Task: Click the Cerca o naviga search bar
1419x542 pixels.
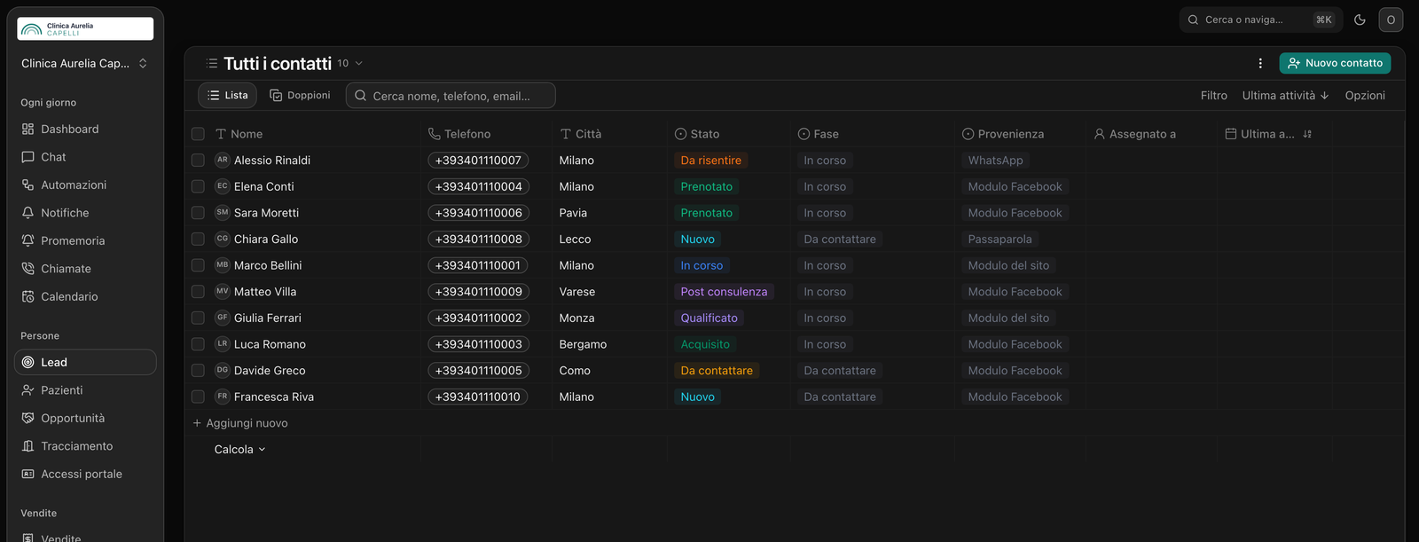Action: tap(1260, 20)
